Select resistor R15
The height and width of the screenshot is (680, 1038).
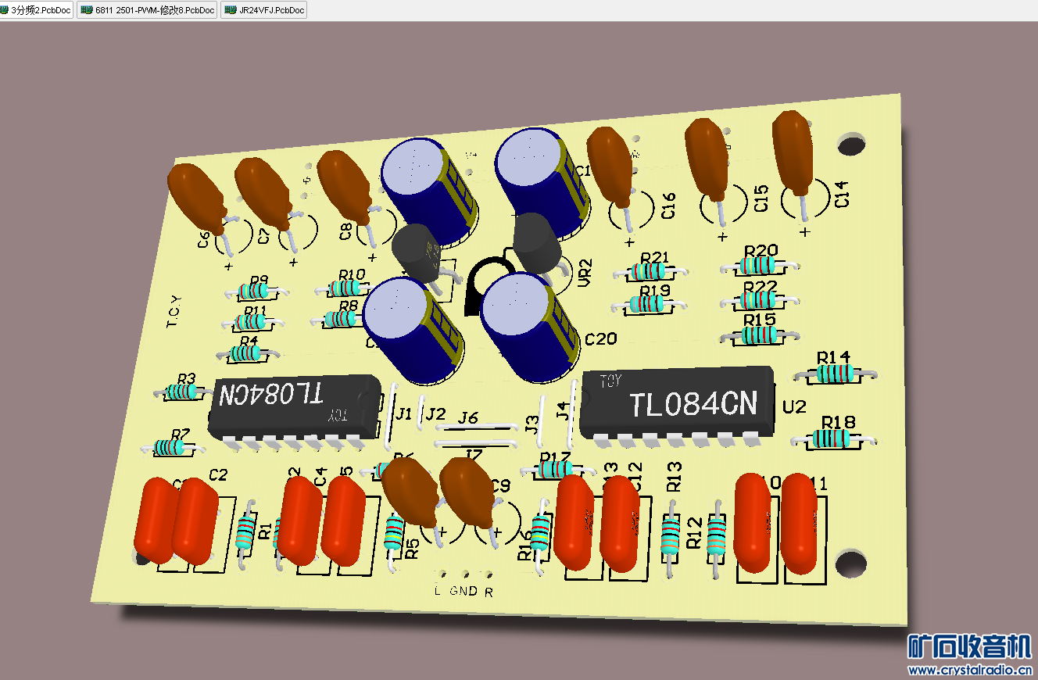point(760,335)
